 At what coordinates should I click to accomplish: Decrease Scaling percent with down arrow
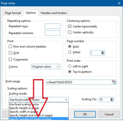click(x=112, y=100)
